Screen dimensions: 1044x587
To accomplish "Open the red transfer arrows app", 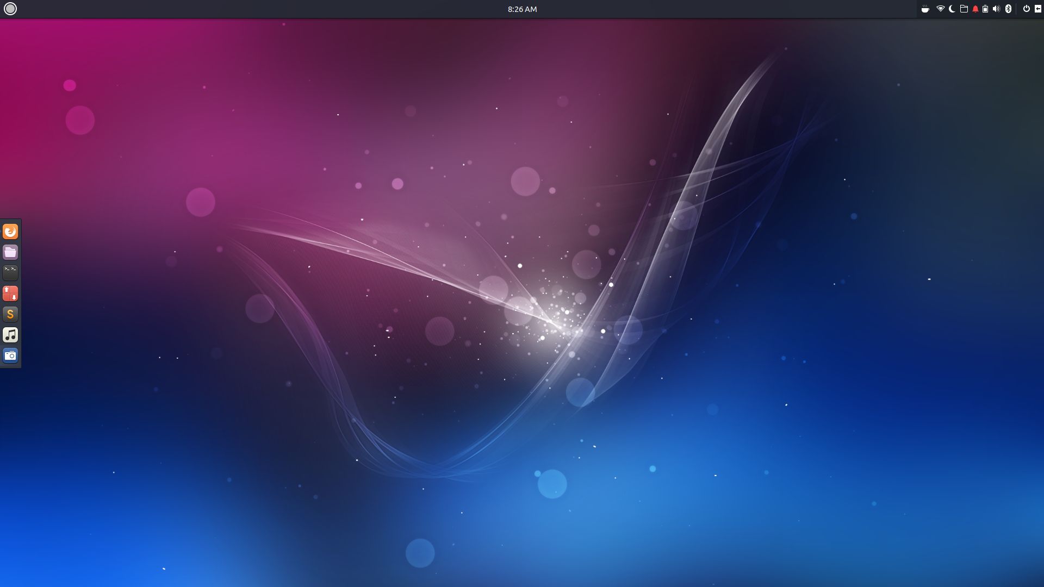I will click(x=10, y=293).
